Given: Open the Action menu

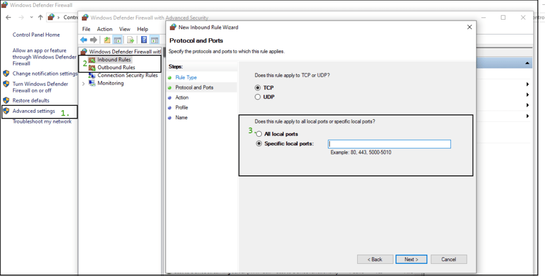Looking at the screenshot, I should (x=105, y=29).
